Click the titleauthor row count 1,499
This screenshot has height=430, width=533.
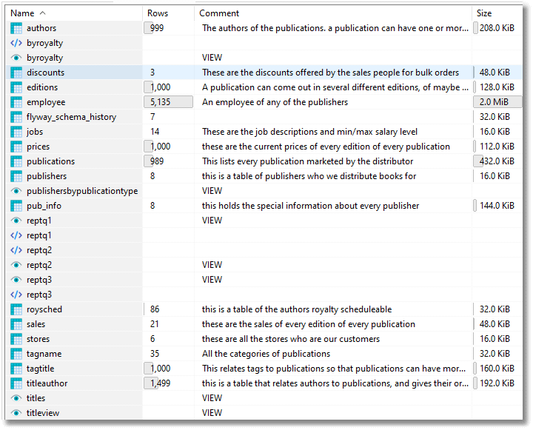tap(161, 383)
